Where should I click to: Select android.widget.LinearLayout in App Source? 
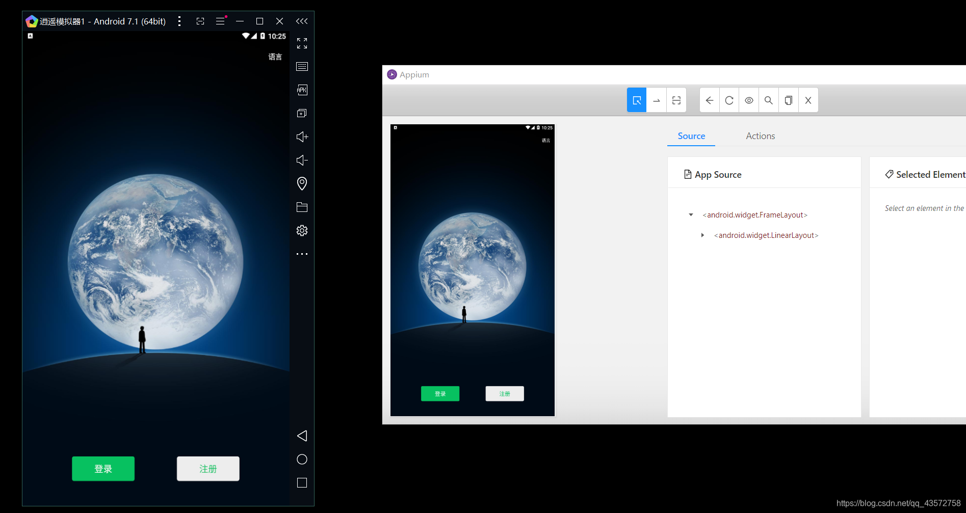(766, 235)
